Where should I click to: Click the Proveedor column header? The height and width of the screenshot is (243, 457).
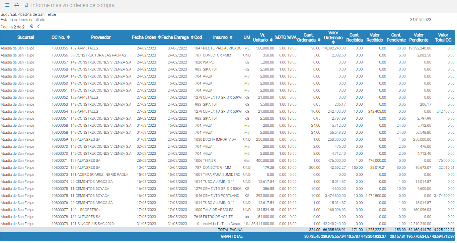[x=101, y=37]
